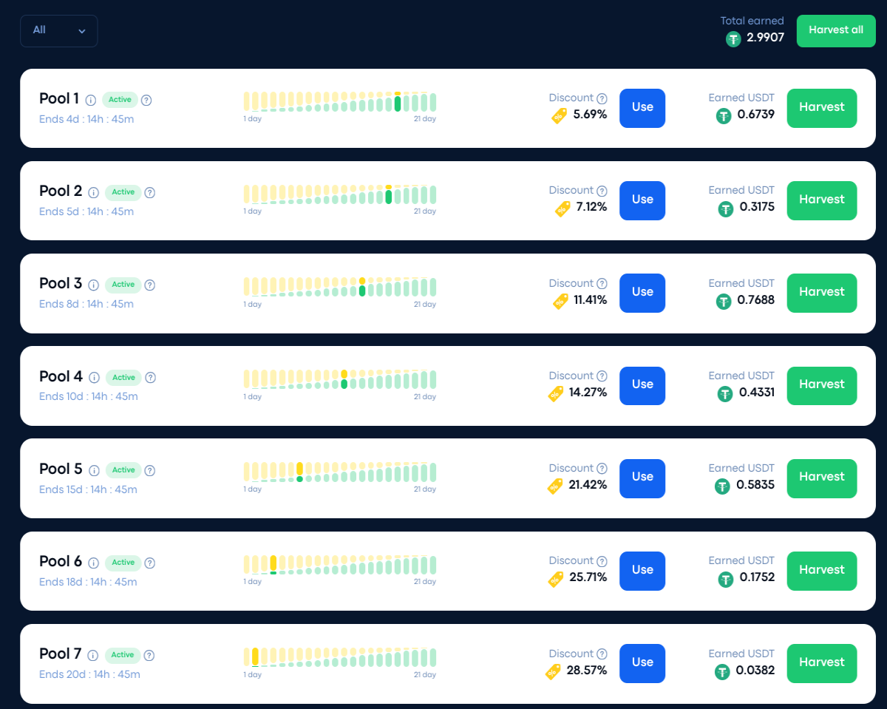Use the 14.27% discount in Pool 4
The height and width of the screenshot is (709, 887).
(x=642, y=385)
